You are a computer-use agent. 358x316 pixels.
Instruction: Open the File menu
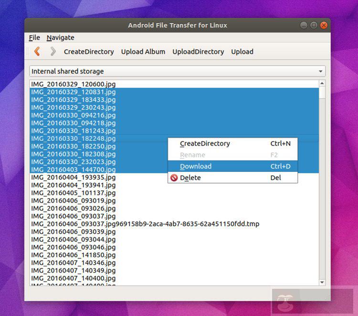(x=34, y=38)
